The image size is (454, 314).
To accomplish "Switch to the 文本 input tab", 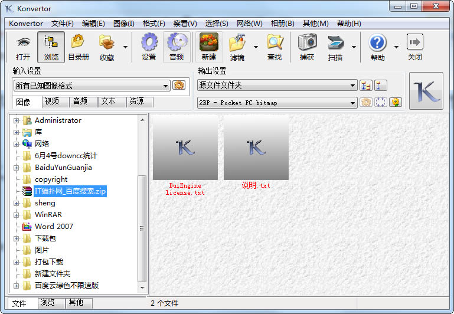I will [x=112, y=102].
